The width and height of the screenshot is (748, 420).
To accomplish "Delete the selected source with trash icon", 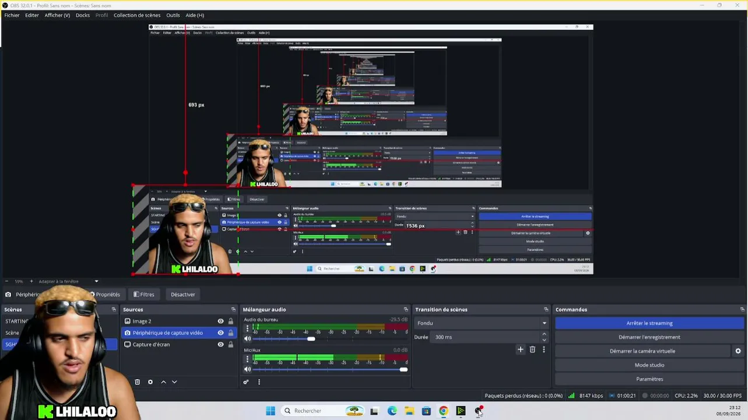I will click(x=138, y=382).
